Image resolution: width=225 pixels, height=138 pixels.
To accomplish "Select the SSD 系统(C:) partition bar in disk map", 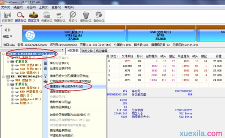I will (x=73, y=33).
